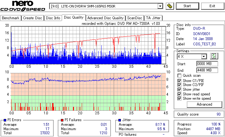This screenshot has width=225, height=137.
Task: Open the Disc Info tab
Action: (53, 18)
